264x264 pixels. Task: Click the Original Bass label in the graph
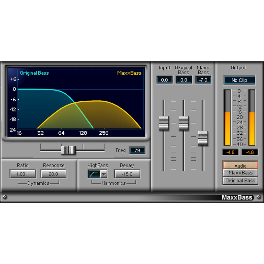34,73
